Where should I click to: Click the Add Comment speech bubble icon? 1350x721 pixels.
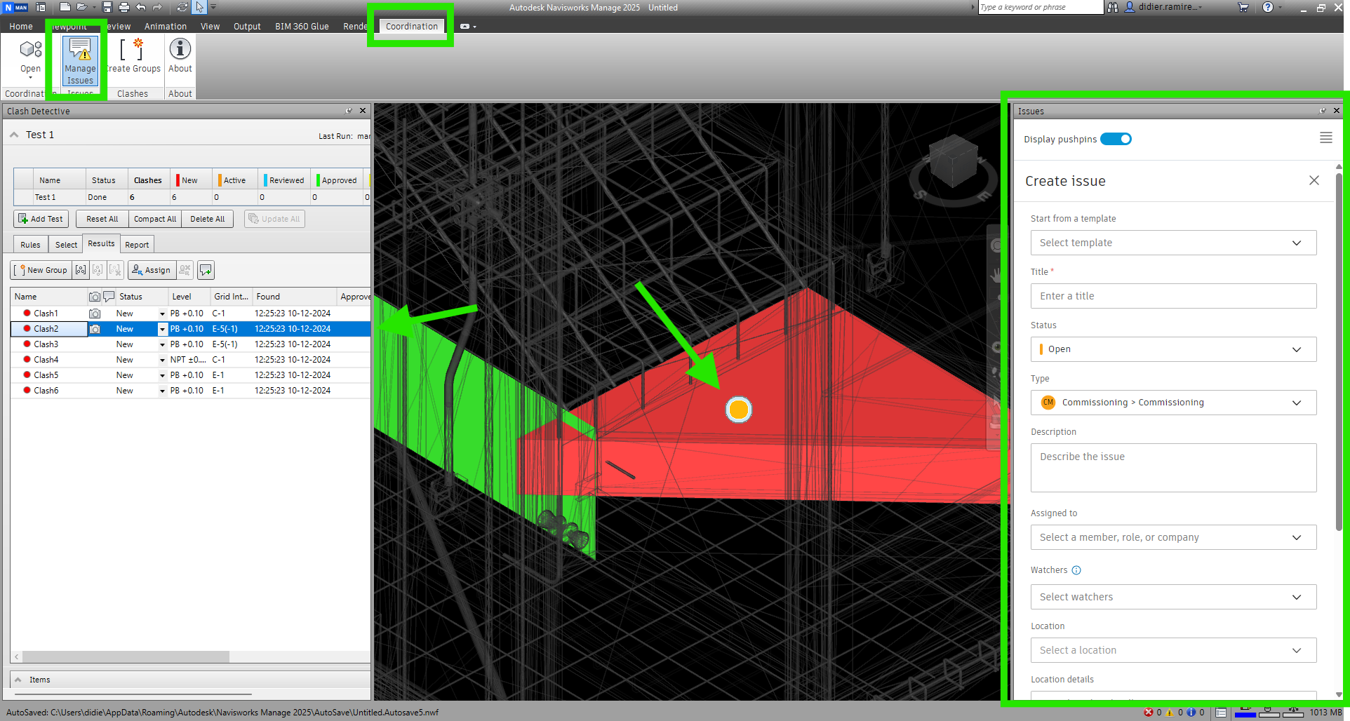pyautogui.click(x=206, y=270)
